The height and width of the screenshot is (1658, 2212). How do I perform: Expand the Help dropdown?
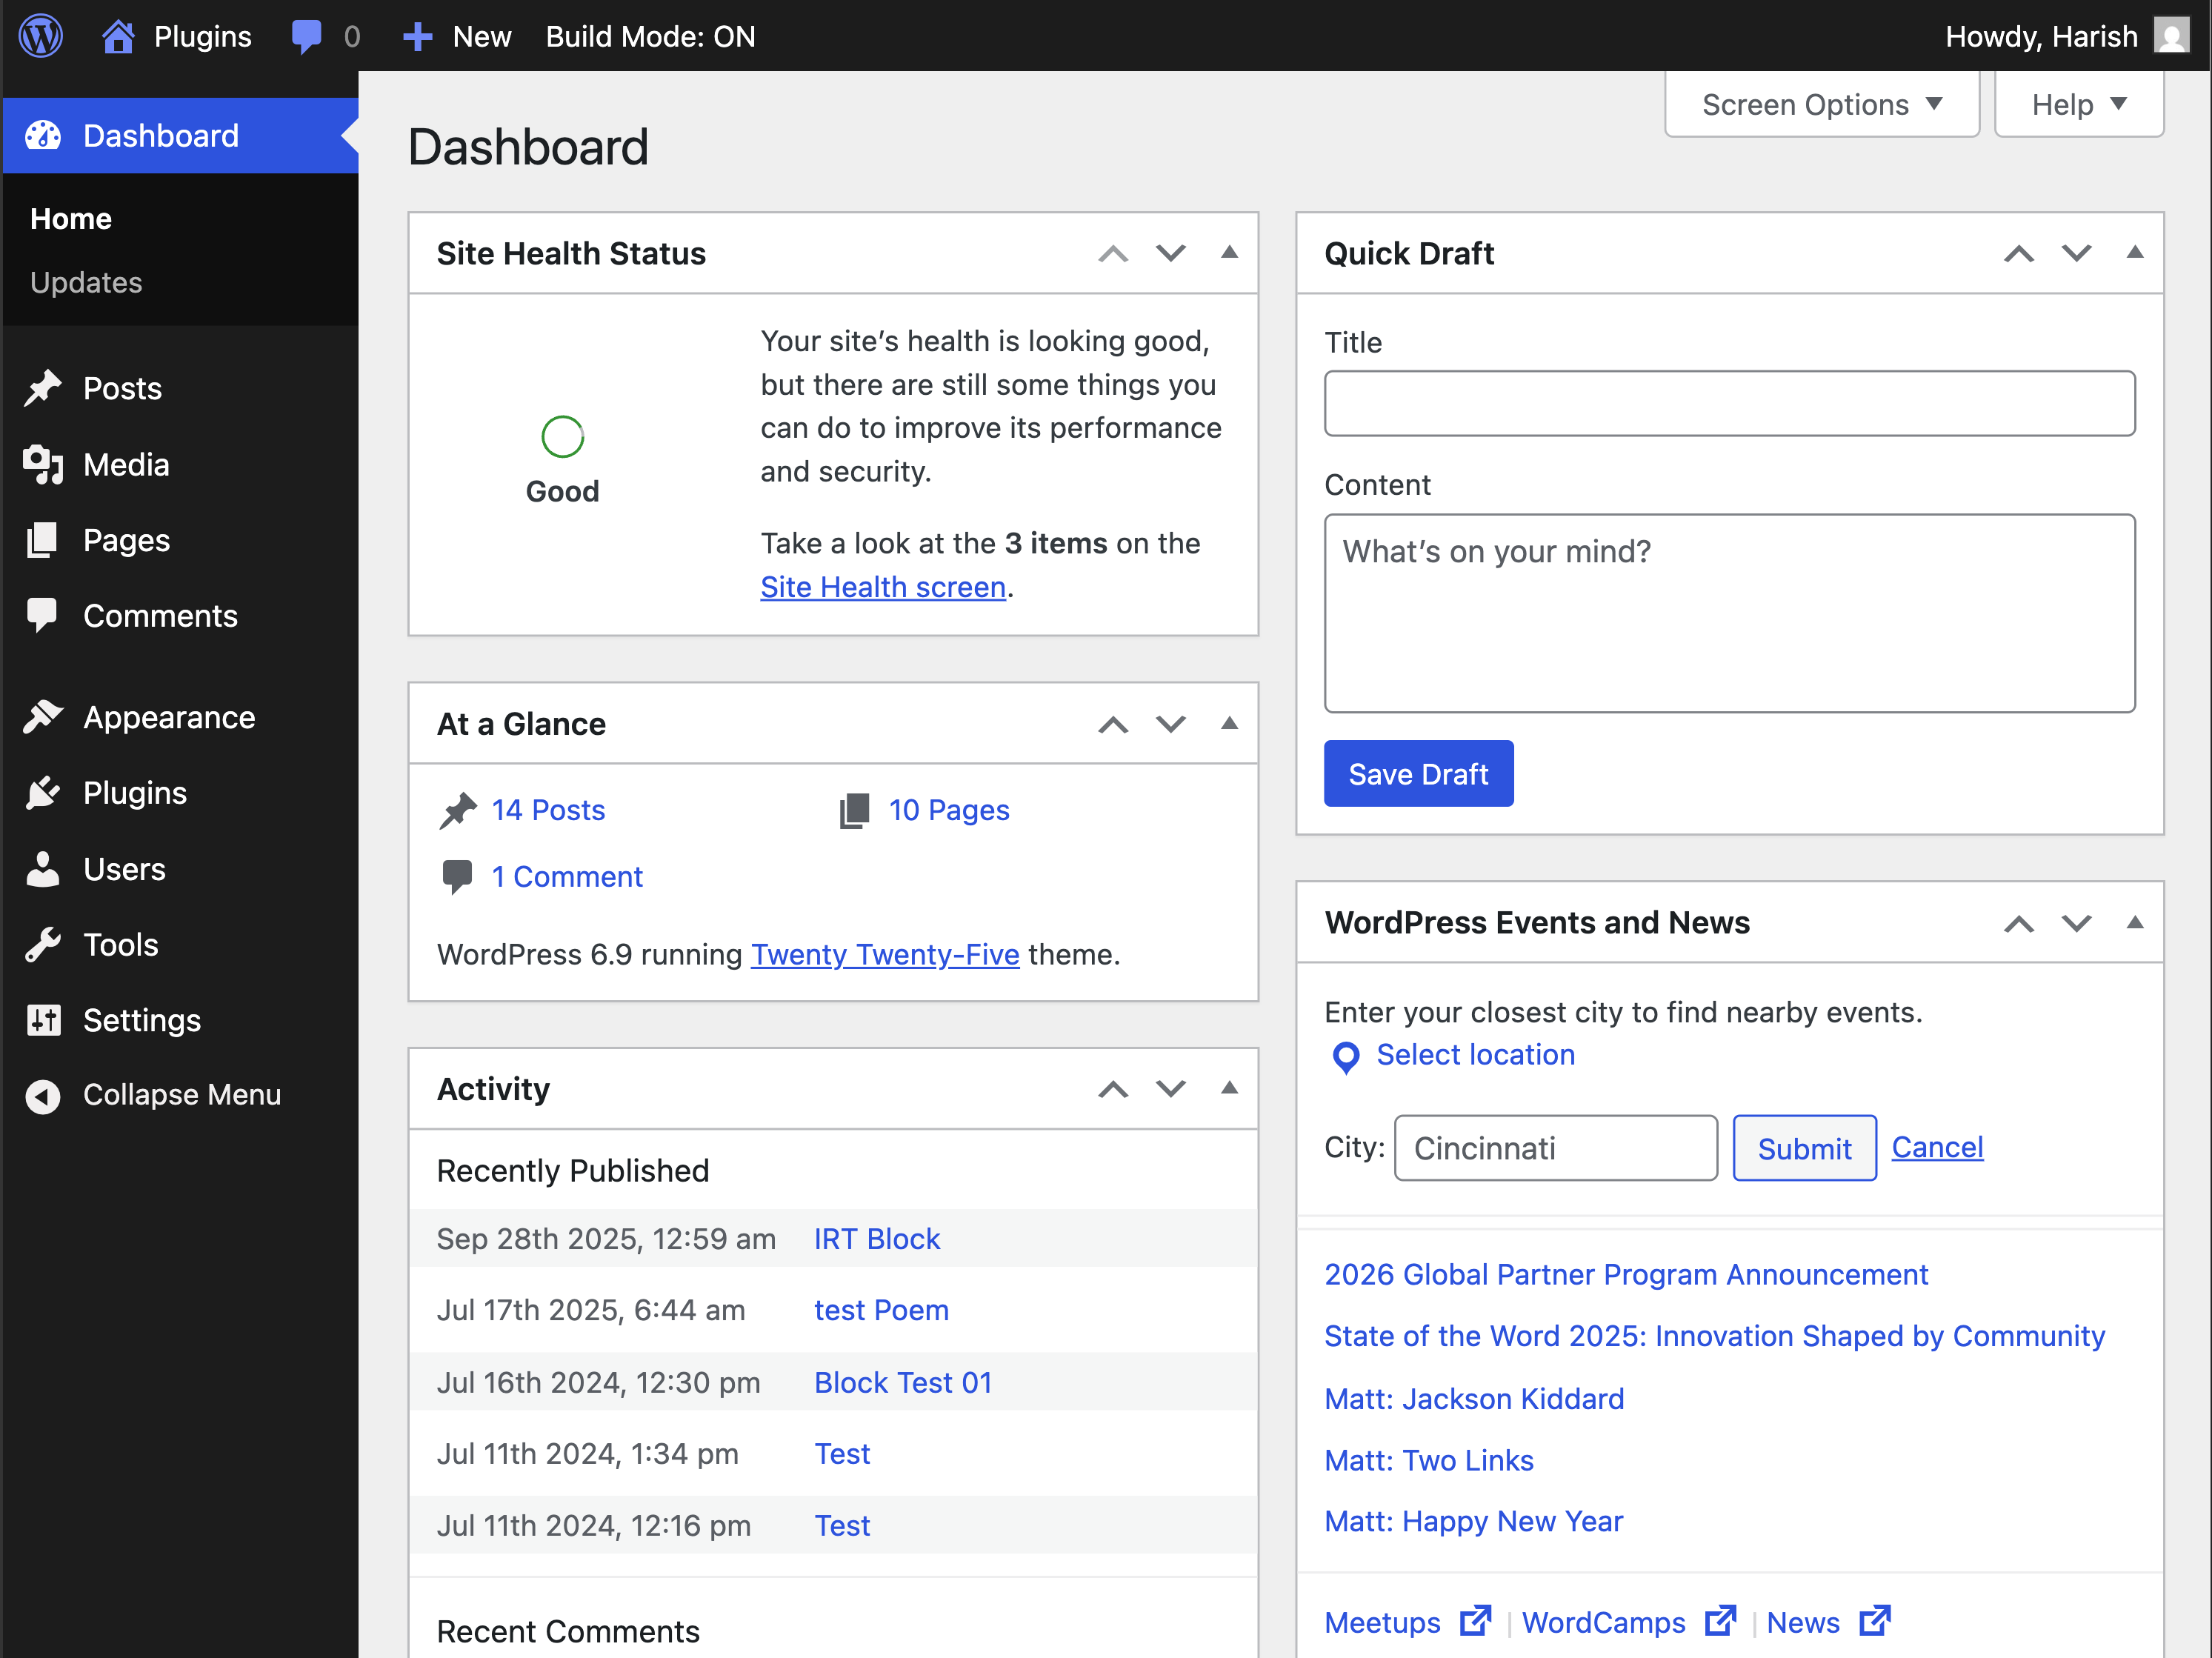2078,104
